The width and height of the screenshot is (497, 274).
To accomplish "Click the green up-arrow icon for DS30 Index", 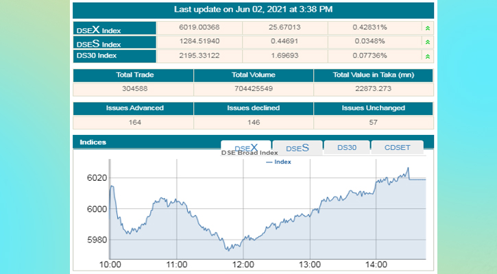I will click(428, 57).
